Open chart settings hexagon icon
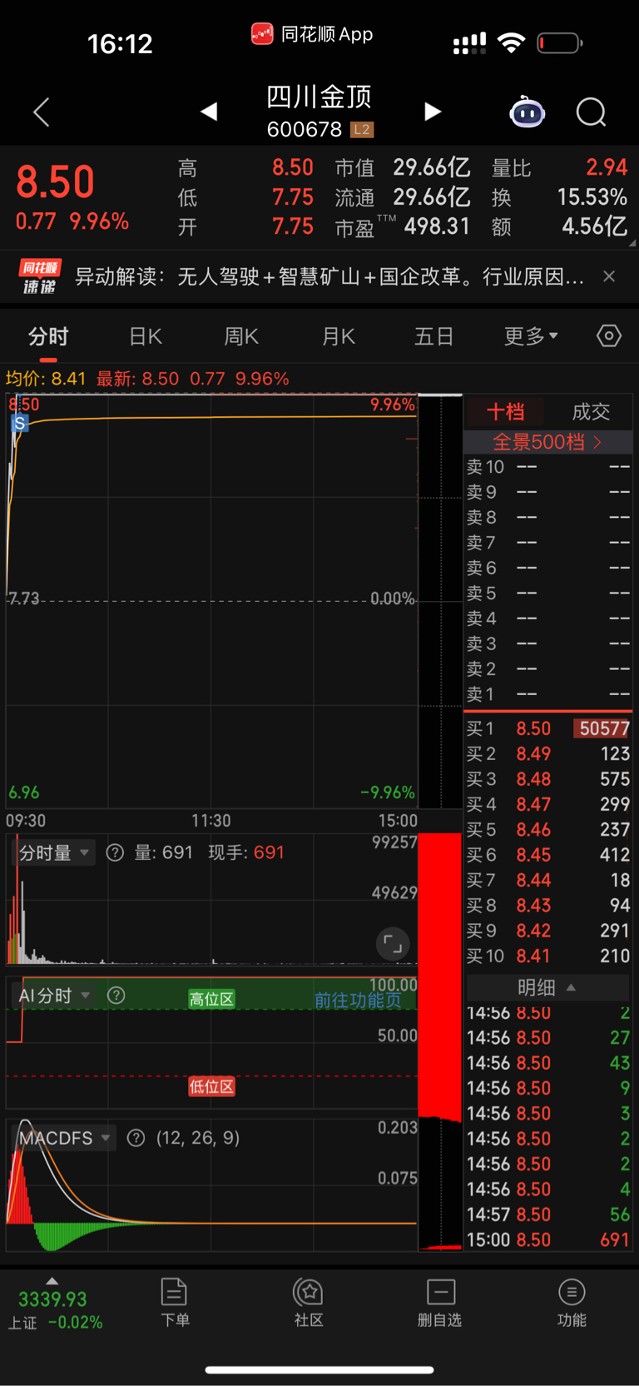This screenshot has width=639, height=1386. 609,335
